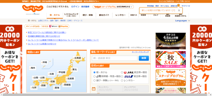The height and width of the screenshot is (96, 212).
Task: Click the blue 検索 button
Action: click(144, 58)
